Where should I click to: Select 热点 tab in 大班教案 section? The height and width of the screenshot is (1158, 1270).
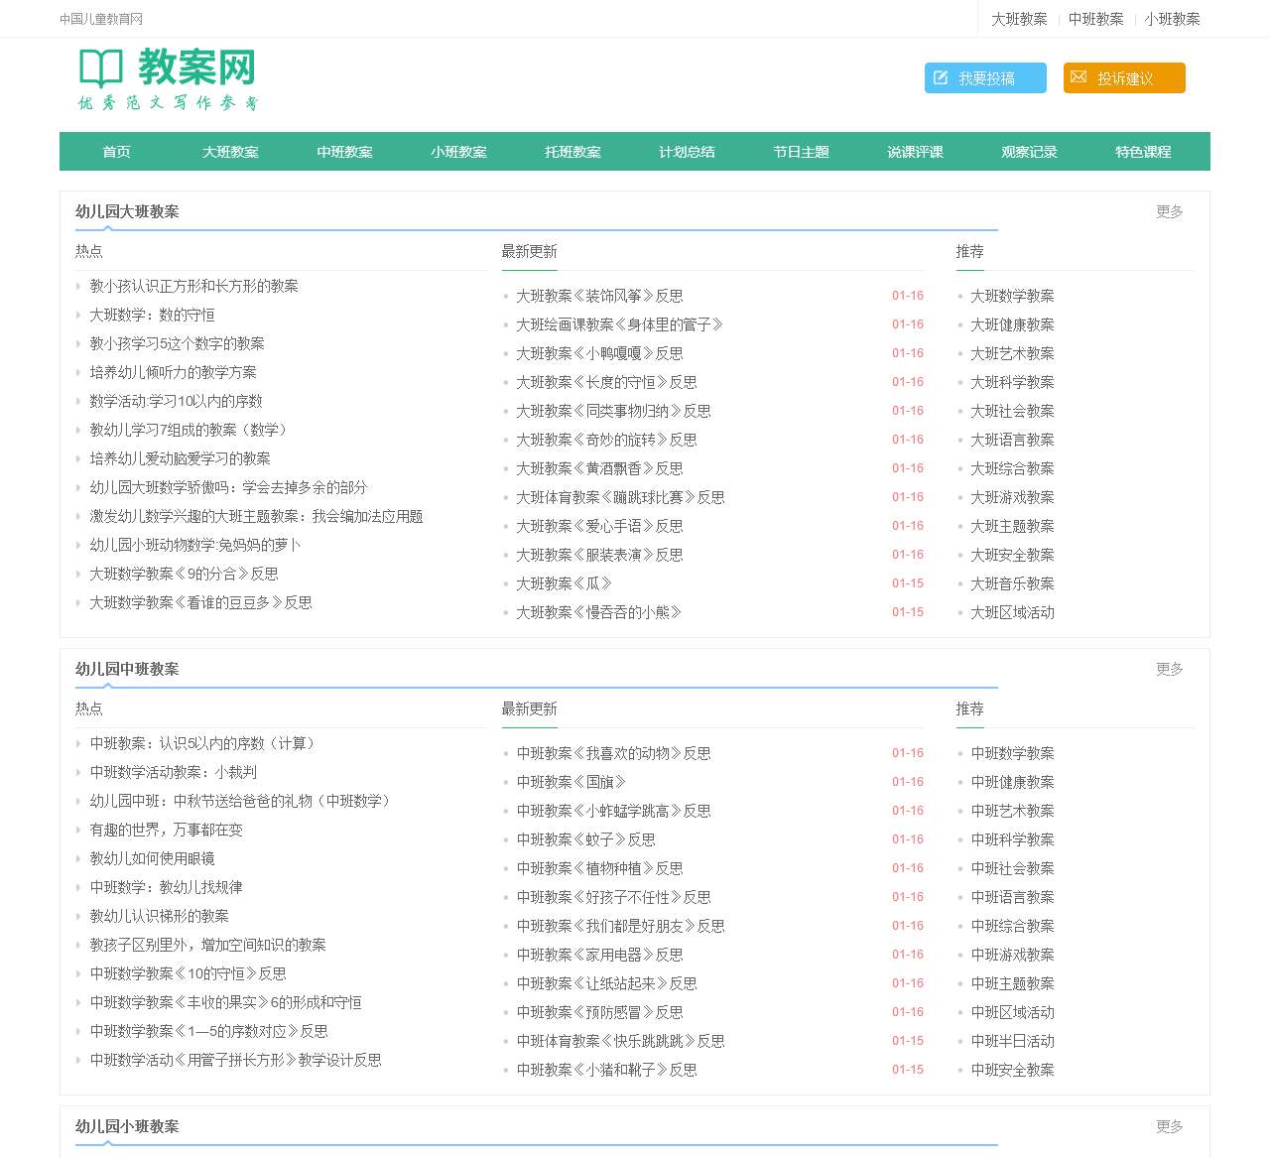89,251
